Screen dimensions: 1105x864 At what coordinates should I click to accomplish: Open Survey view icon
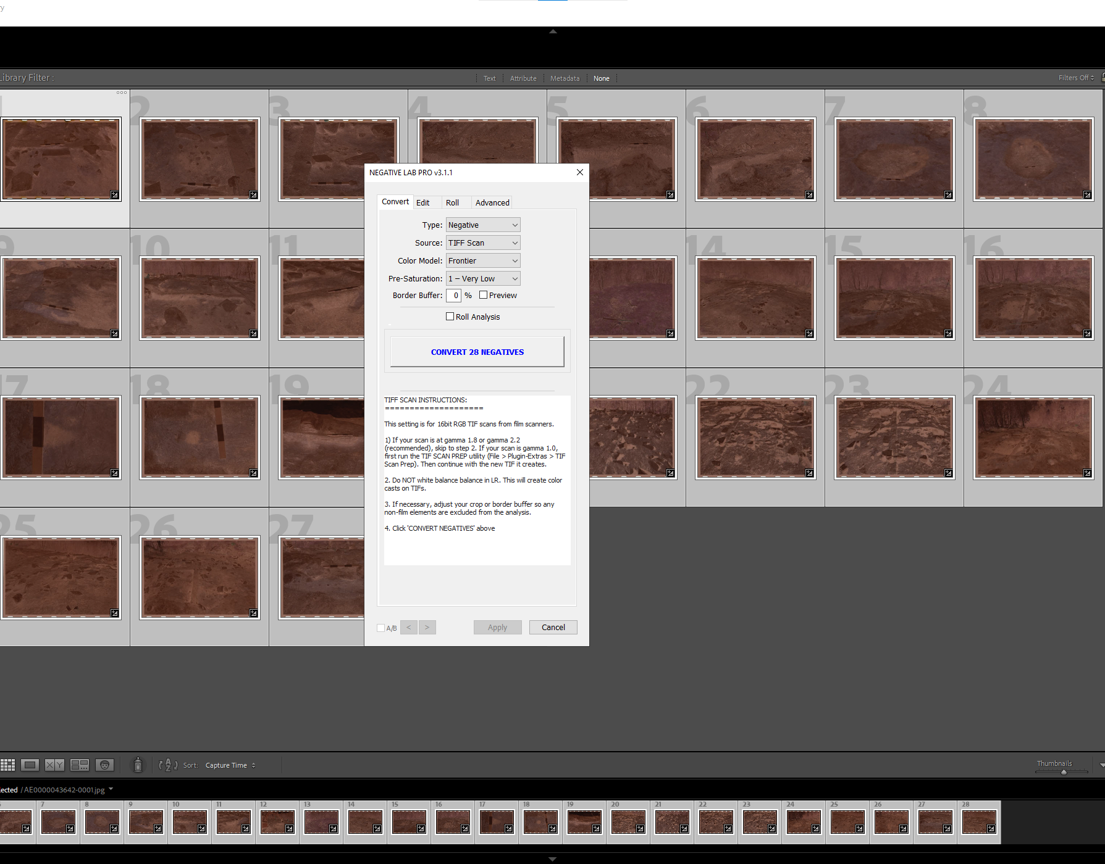pyautogui.click(x=80, y=765)
